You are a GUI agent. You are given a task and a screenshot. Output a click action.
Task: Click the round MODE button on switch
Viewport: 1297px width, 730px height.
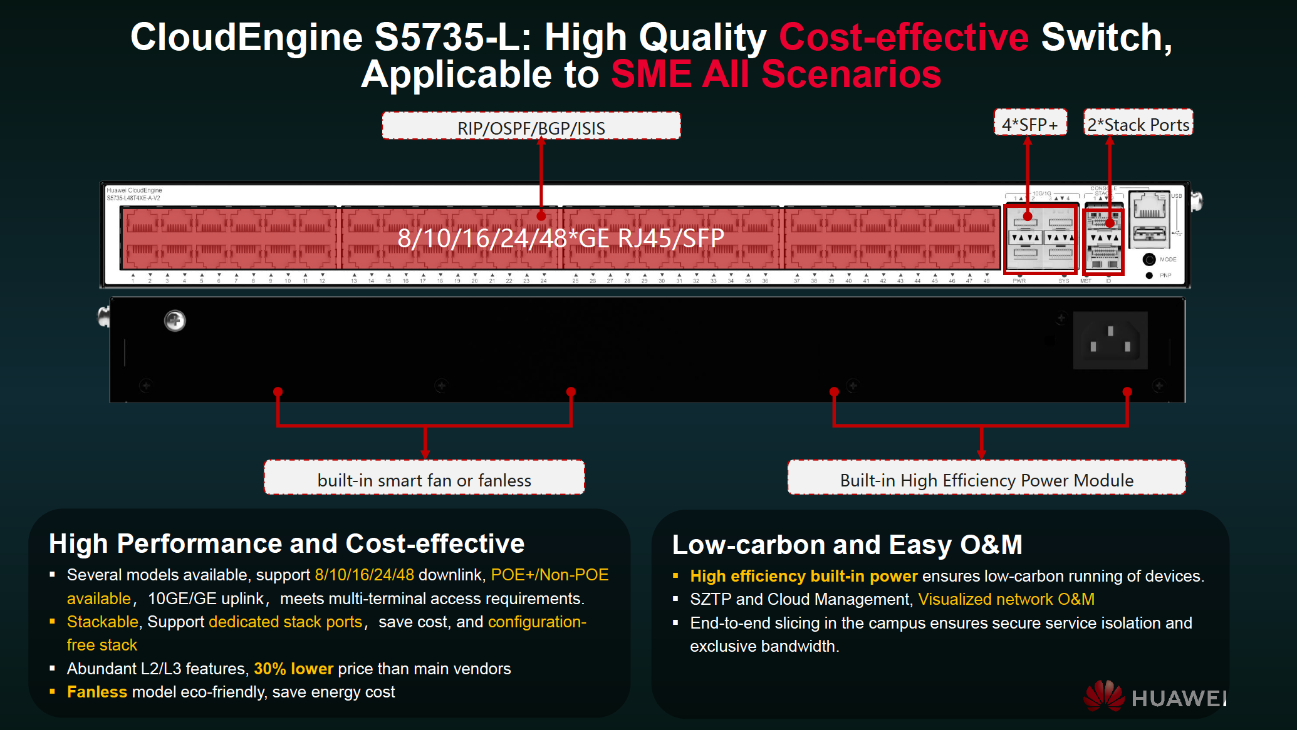[1149, 259]
